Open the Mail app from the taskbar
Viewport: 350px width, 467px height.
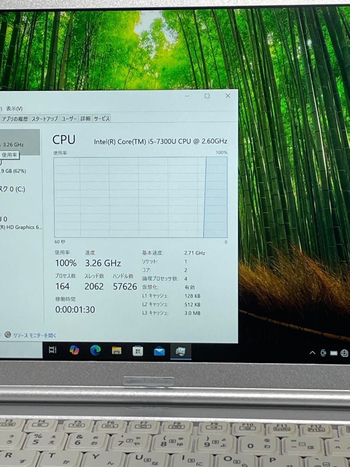[x=159, y=352]
